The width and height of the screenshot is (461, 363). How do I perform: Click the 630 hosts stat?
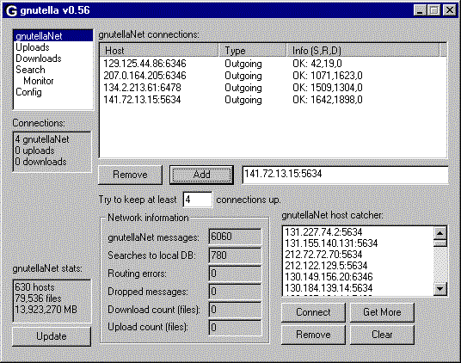coord(34,287)
